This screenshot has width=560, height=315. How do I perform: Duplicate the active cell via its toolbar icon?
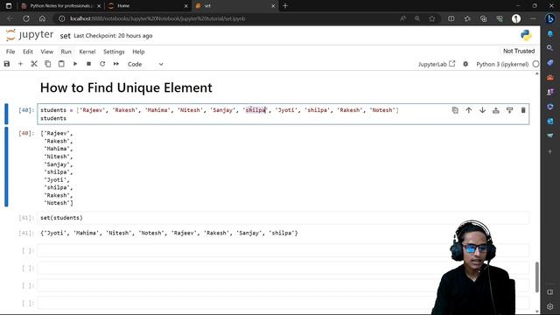coord(455,110)
